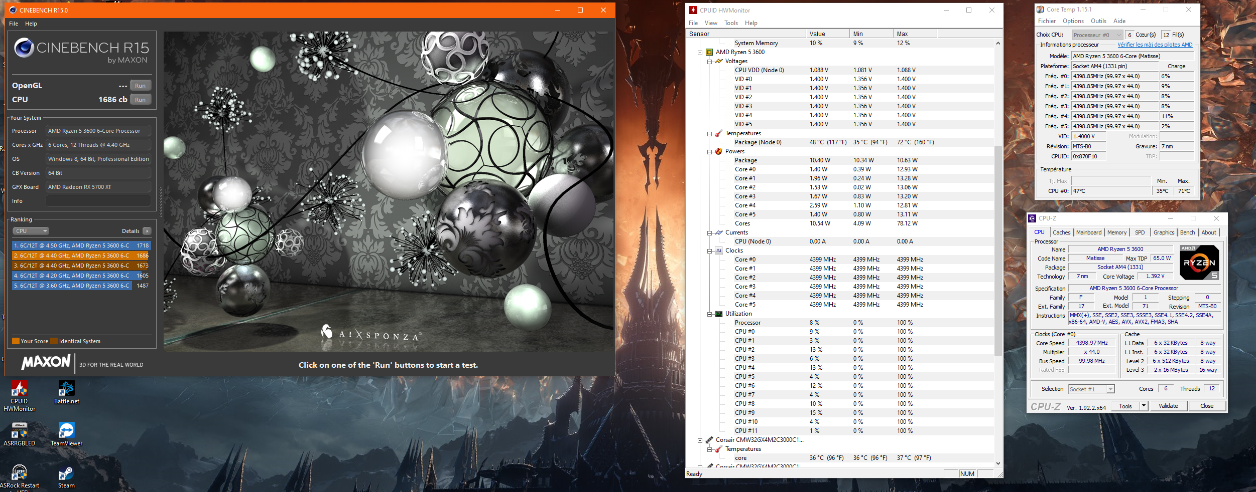Click the Close button in CPU-Z
The height and width of the screenshot is (492, 1256).
click(1207, 406)
